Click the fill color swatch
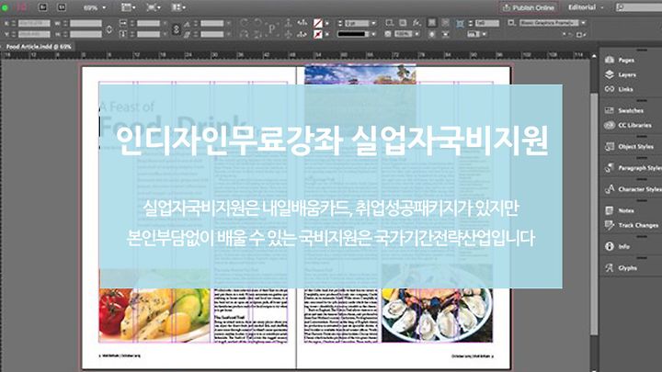The height and width of the screenshot is (372, 662). click(x=317, y=23)
